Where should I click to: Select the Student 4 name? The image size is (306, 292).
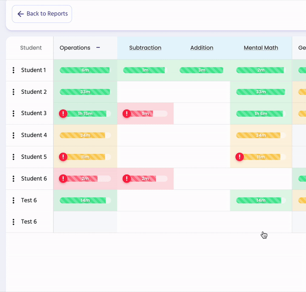pyautogui.click(x=34, y=135)
